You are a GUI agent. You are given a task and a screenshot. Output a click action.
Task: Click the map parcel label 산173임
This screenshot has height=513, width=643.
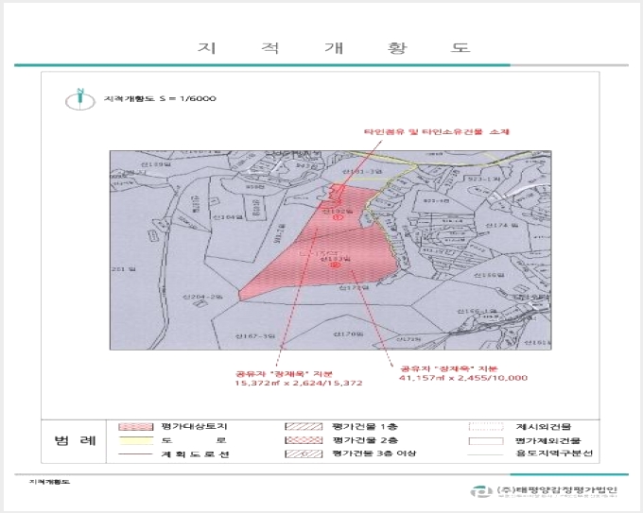[336, 259]
